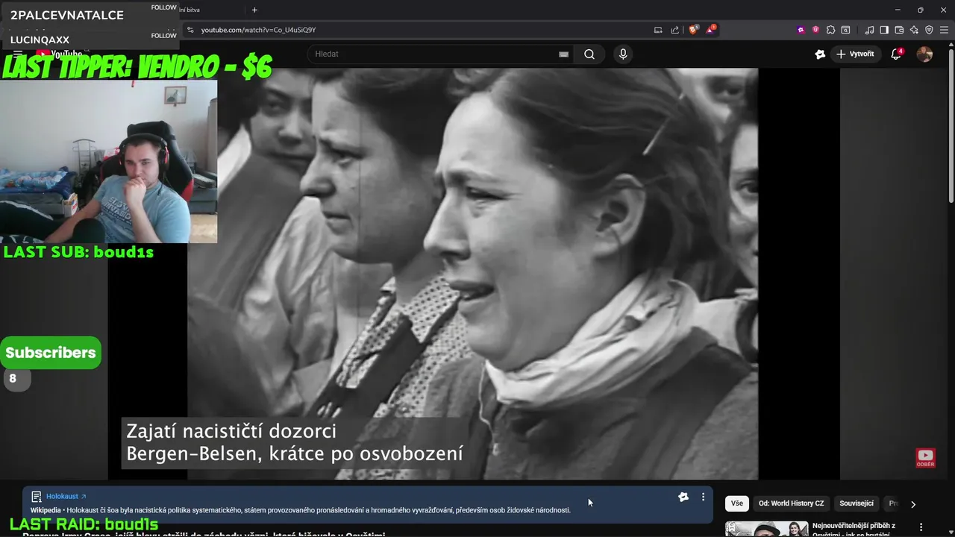Click the on-screen keyboard icon in search box
955x537 pixels.
point(563,54)
